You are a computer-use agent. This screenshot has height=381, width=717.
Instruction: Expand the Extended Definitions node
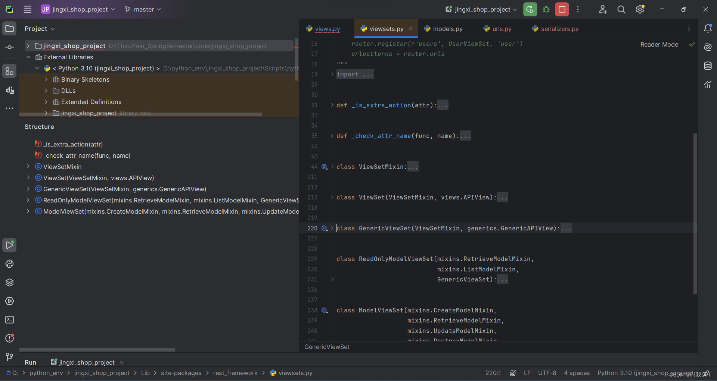point(46,102)
